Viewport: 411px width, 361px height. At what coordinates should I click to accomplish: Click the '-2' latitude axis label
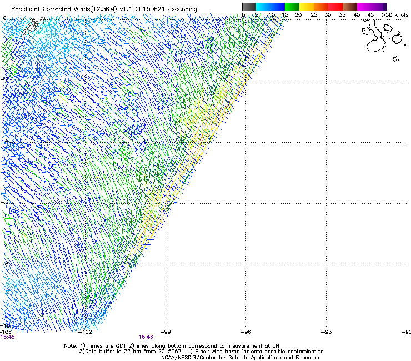point(5,79)
